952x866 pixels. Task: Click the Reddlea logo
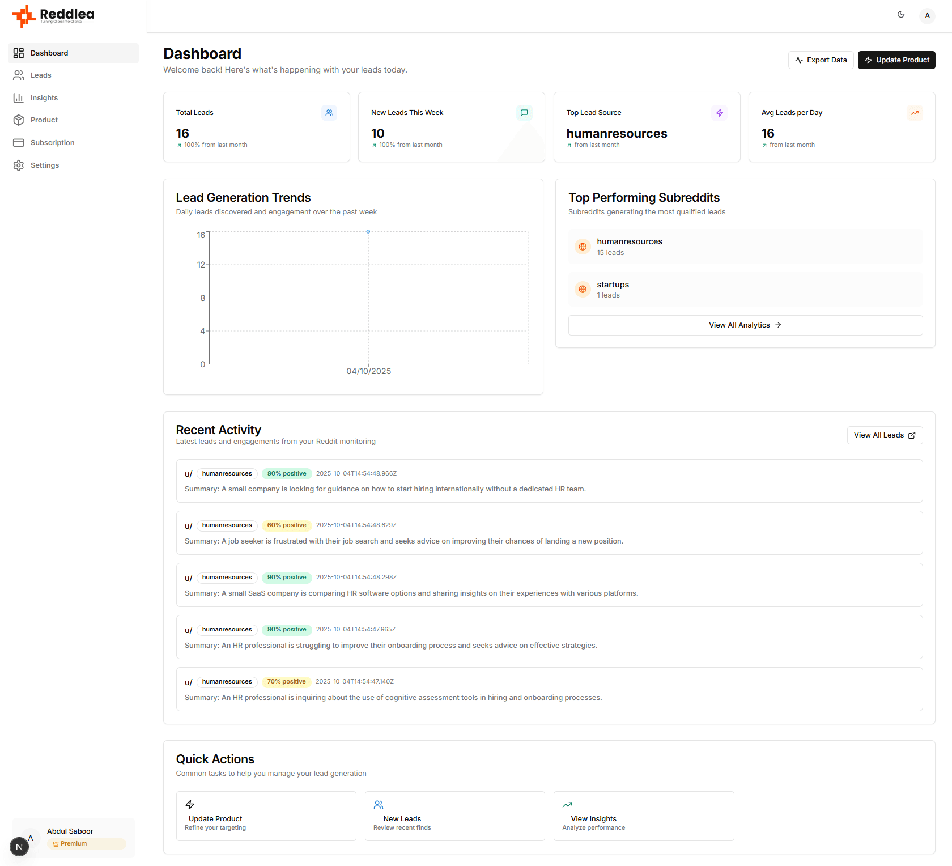click(54, 16)
